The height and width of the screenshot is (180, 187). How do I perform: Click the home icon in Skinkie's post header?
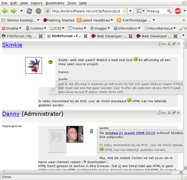159,44
